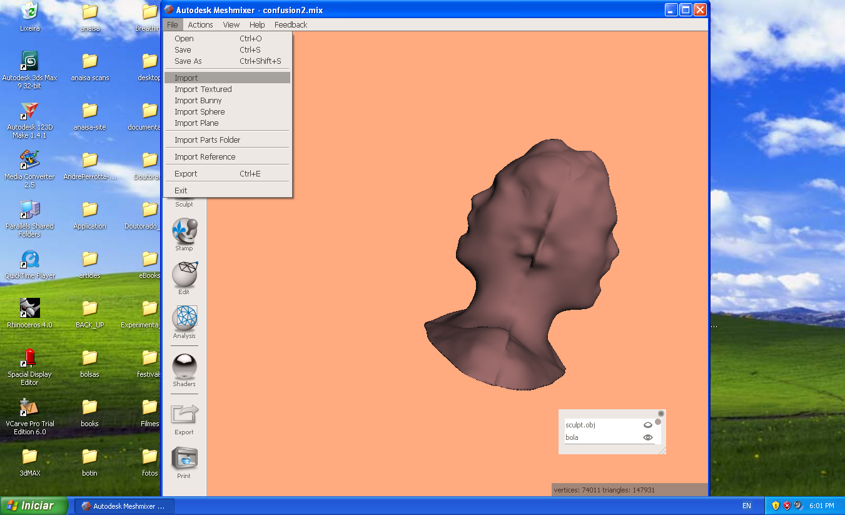Toggle visibility of sculpt.obj object
This screenshot has height=515, width=845.
(648, 425)
